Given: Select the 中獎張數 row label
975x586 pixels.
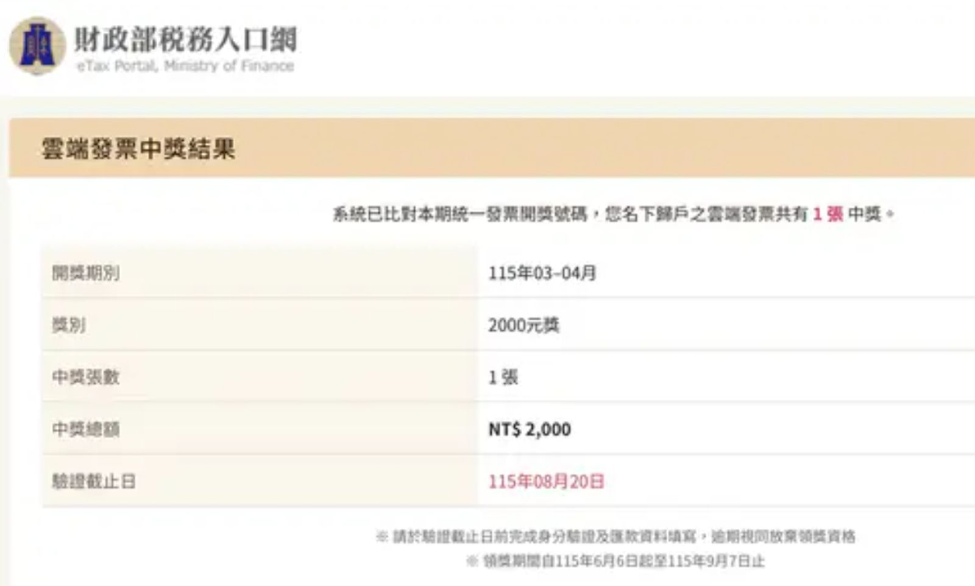Looking at the screenshot, I should pyautogui.click(x=86, y=377).
